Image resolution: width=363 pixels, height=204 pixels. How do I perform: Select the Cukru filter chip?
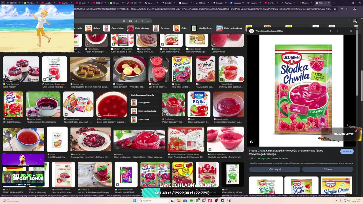coord(181,28)
